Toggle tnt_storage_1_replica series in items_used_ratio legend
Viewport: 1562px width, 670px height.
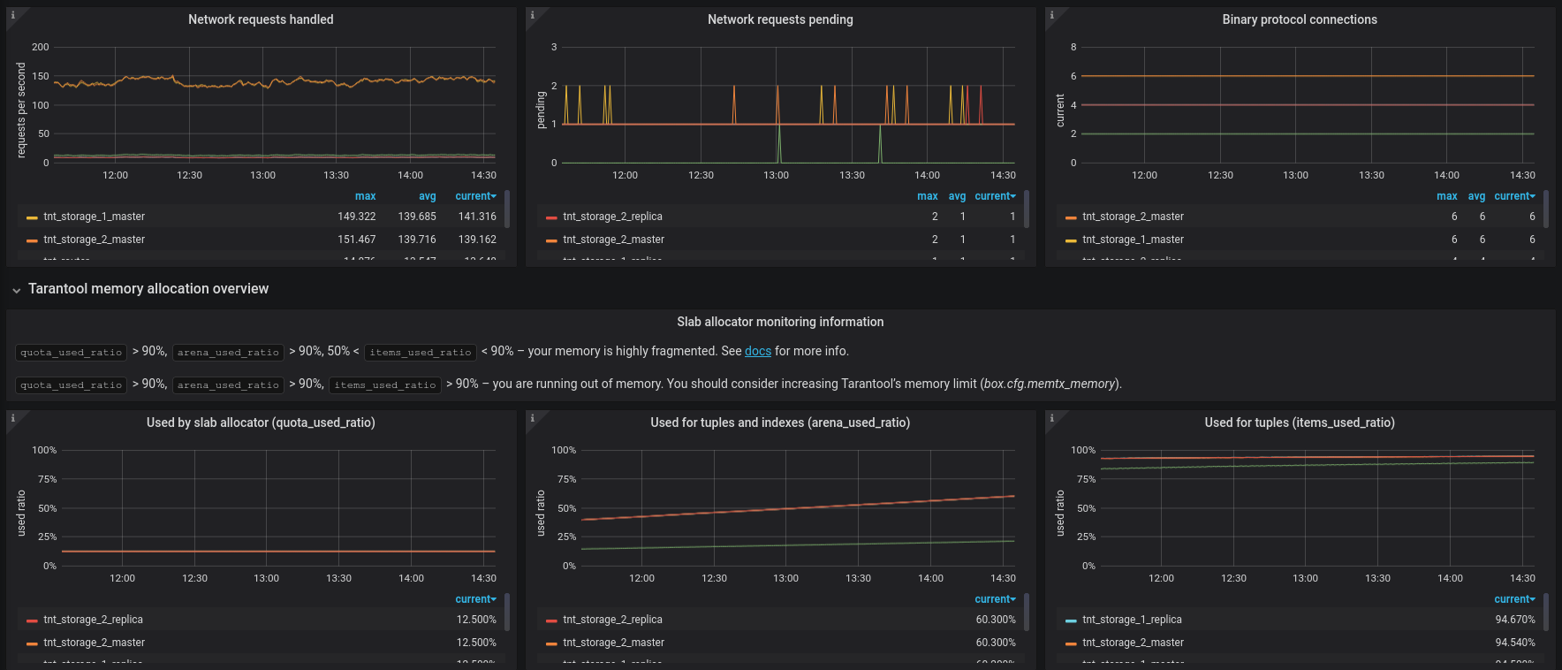(x=1132, y=620)
